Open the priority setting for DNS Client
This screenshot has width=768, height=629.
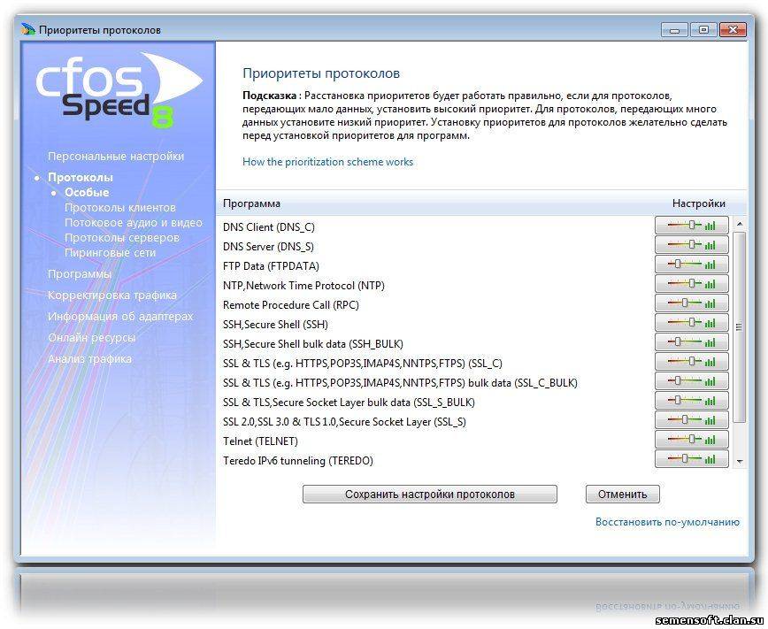(x=691, y=226)
